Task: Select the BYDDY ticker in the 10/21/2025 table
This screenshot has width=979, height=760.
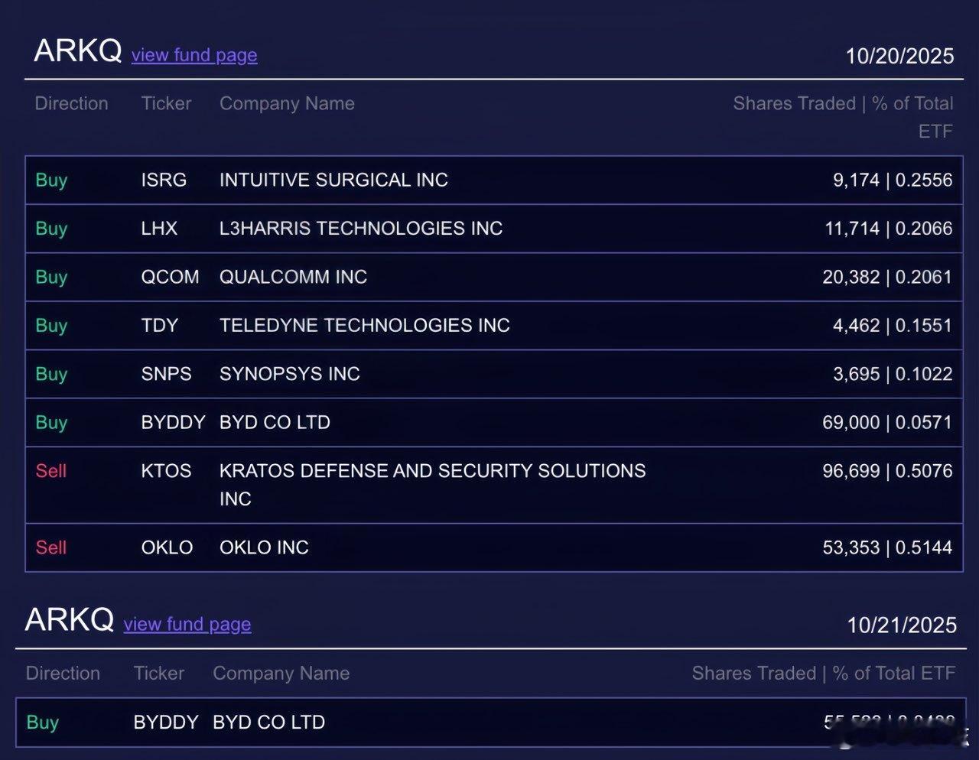Action: click(166, 722)
